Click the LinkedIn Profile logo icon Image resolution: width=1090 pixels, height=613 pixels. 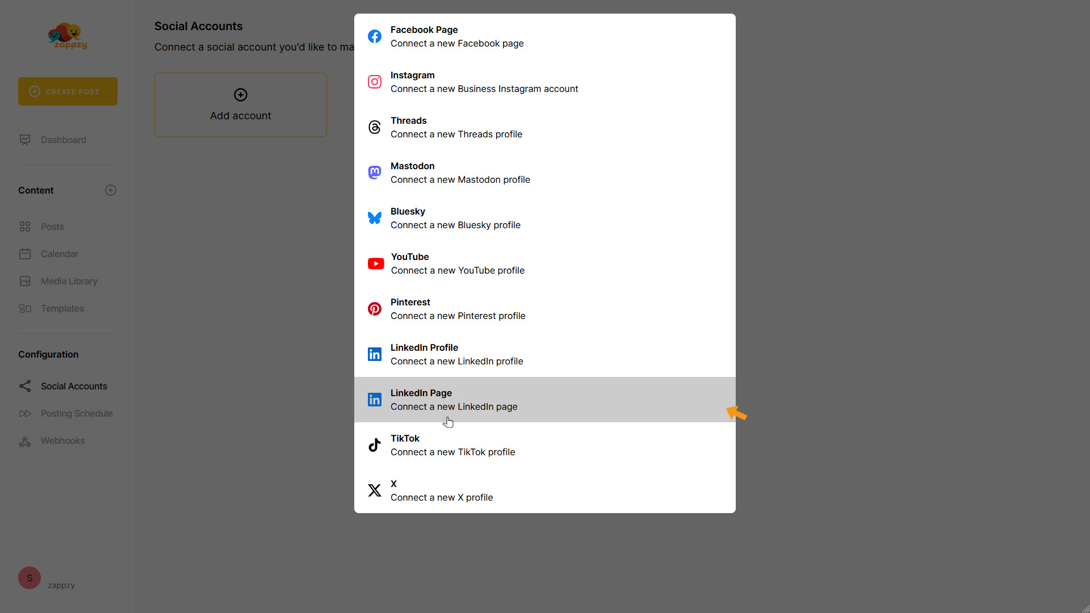pos(375,354)
